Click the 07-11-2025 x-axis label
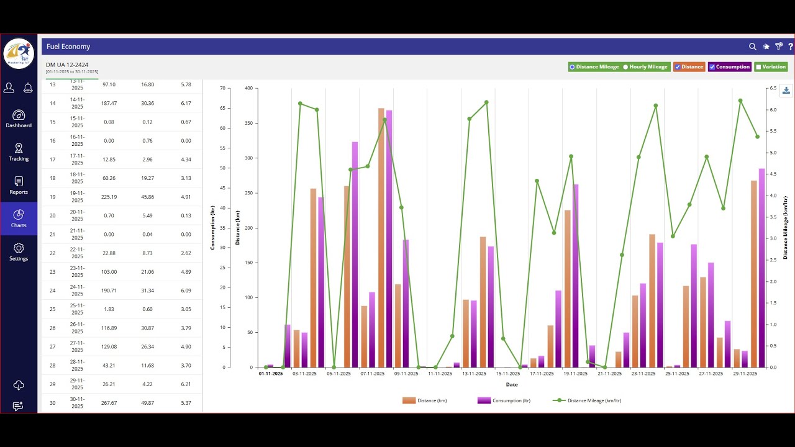This screenshot has width=795, height=447. (x=373, y=374)
